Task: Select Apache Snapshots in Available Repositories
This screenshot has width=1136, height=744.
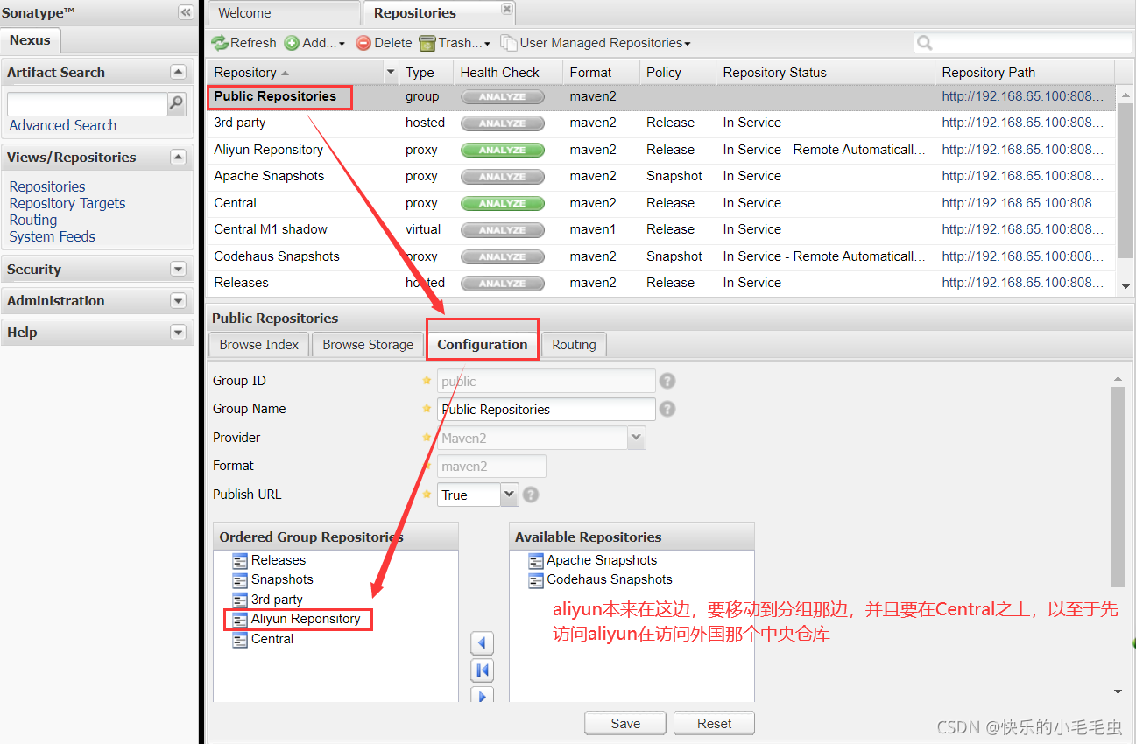Action: click(592, 560)
